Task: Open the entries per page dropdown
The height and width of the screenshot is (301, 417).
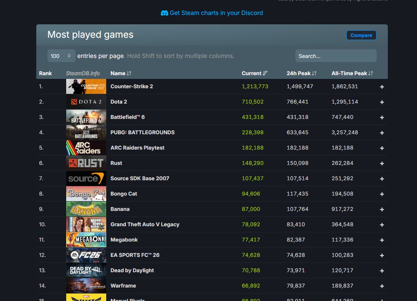Action: pos(61,56)
